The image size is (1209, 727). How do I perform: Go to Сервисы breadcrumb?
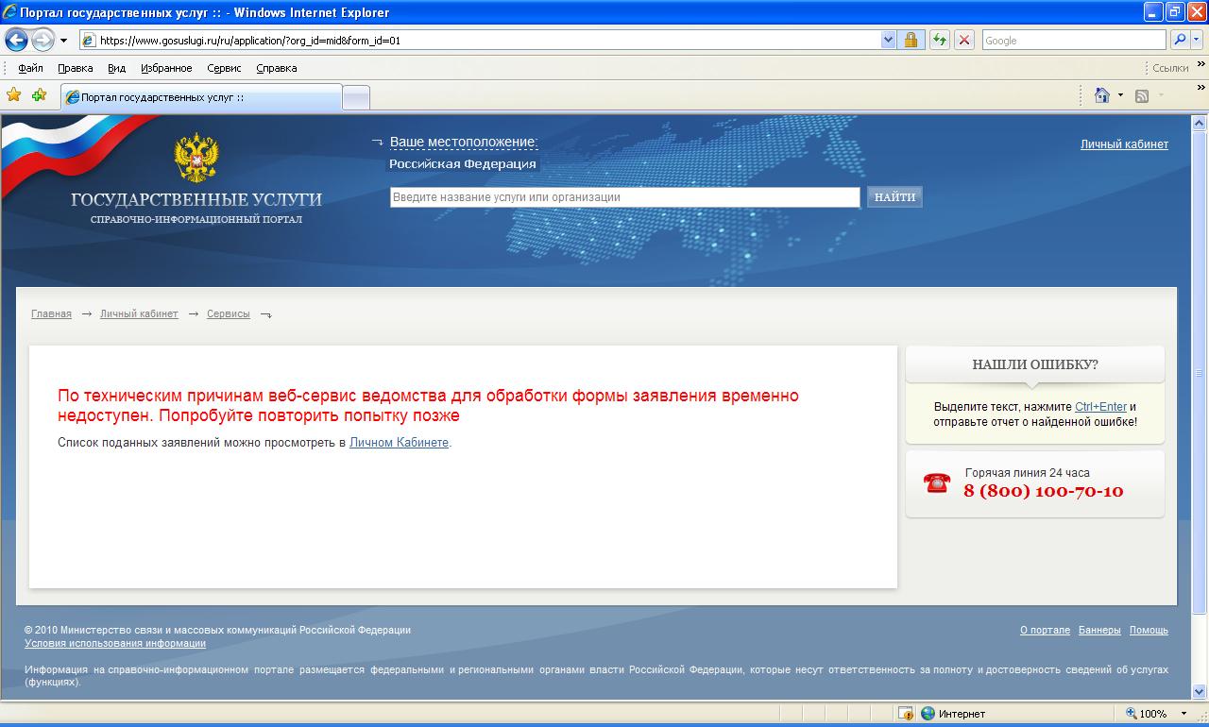pyautogui.click(x=229, y=314)
